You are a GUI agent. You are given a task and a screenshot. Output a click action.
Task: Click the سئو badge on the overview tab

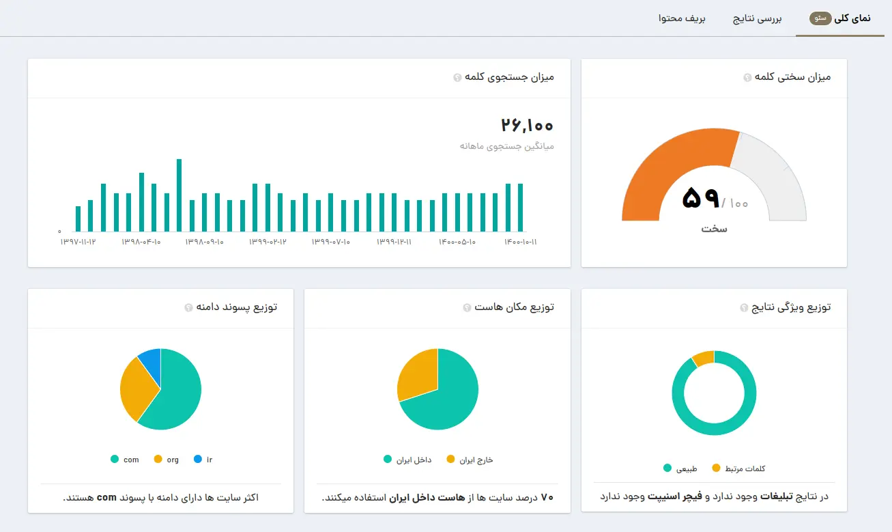click(820, 18)
